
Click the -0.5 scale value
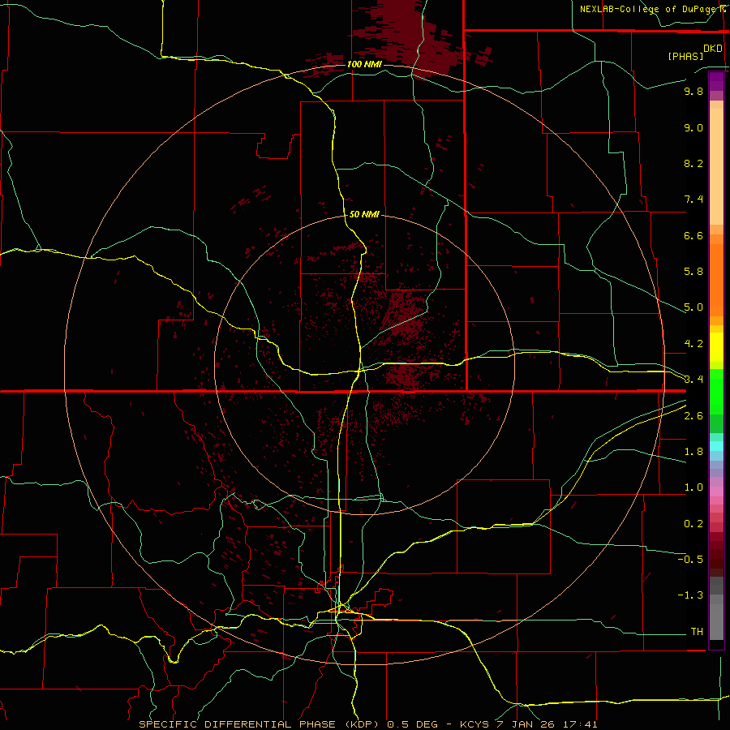click(690, 560)
